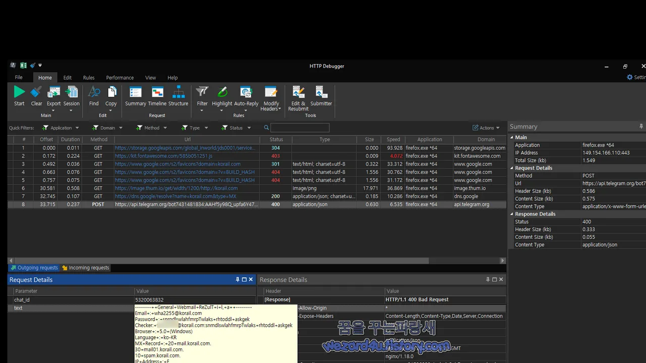This screenshot has height=363, width=646.
Task: Open the Status quick filter dropdown
Action: tap(236, 128)
